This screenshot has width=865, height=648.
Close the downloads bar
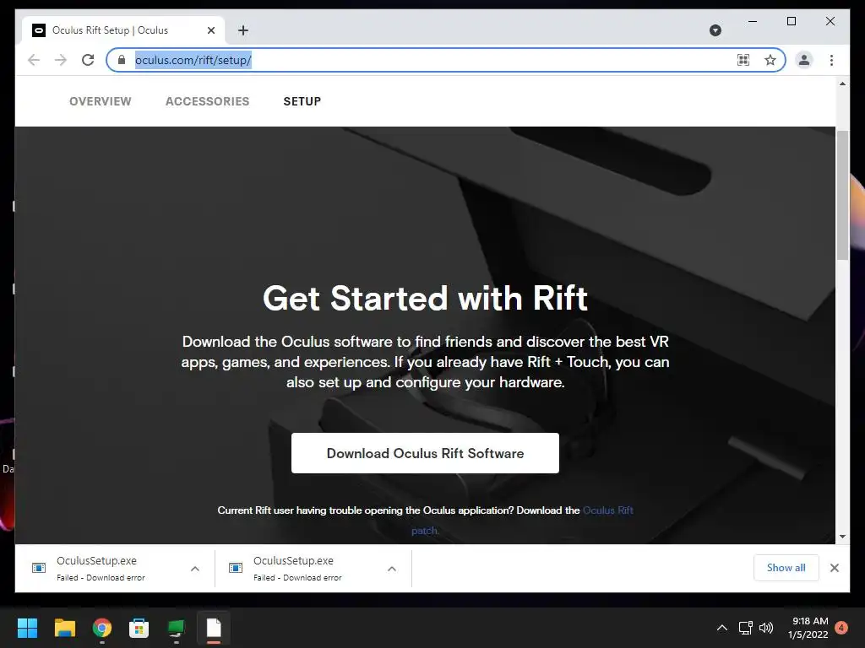point(834,568)
